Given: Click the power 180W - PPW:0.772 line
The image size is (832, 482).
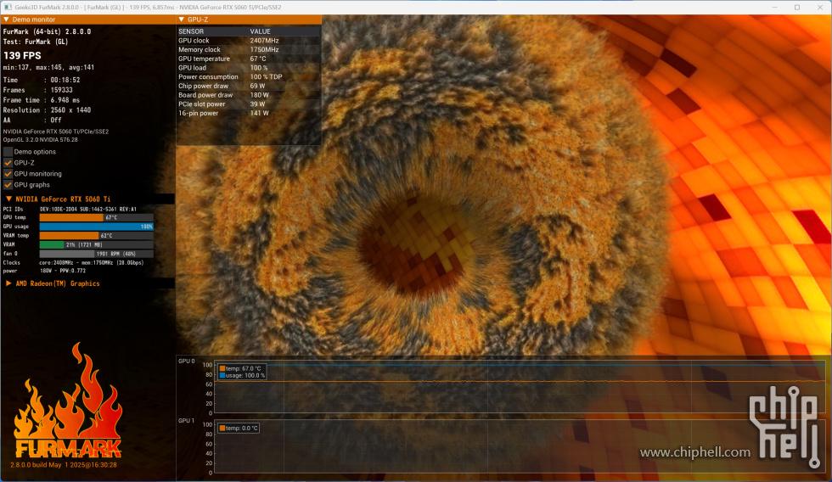Looking at the screenshot, I should click(x=44, y=271).
